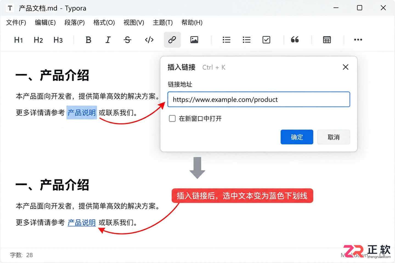The width and height of the screenshot is (395, 263).
Task: Maximize the Typora window
Action: [x=360, y=8]
